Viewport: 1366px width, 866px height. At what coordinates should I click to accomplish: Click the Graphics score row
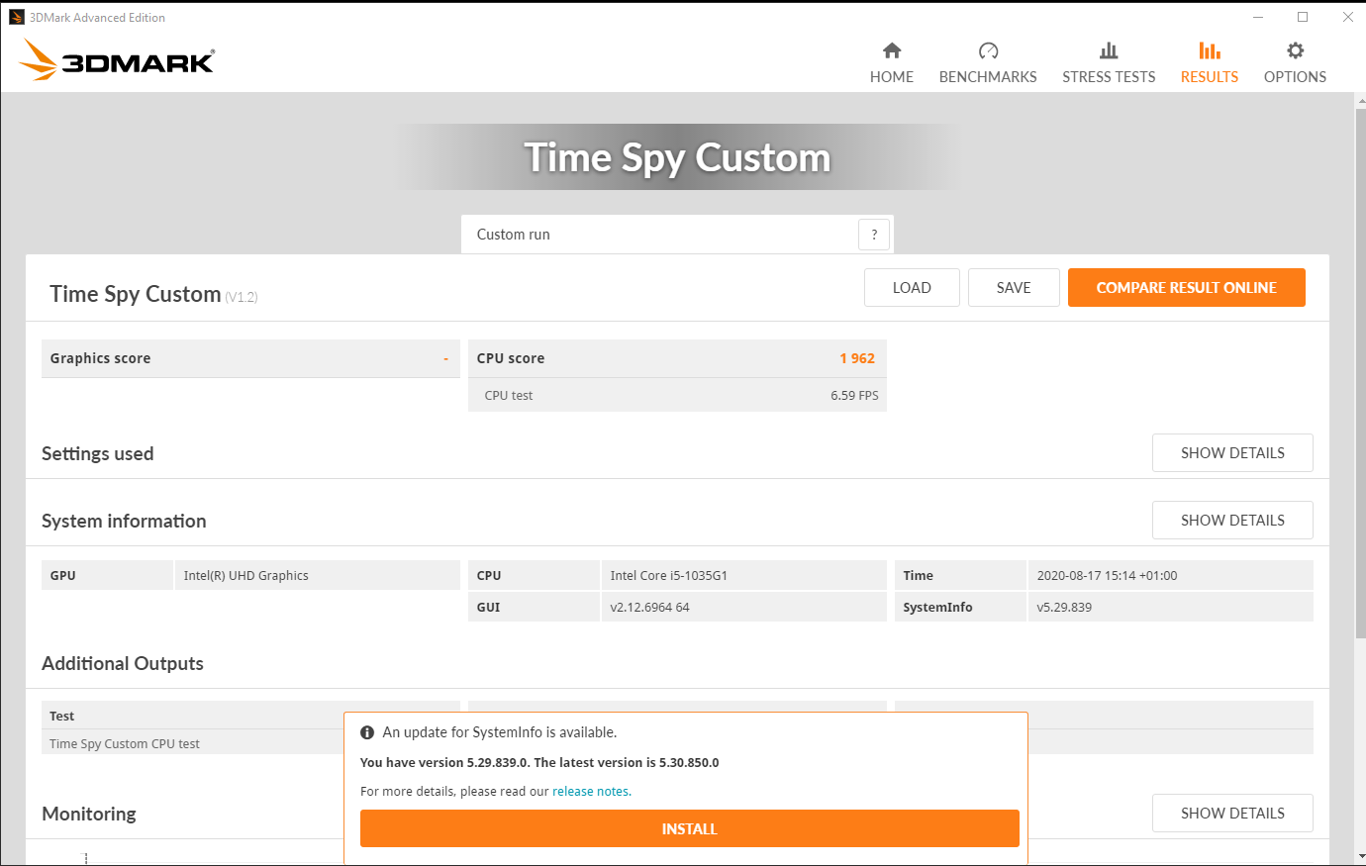point(250,358)
